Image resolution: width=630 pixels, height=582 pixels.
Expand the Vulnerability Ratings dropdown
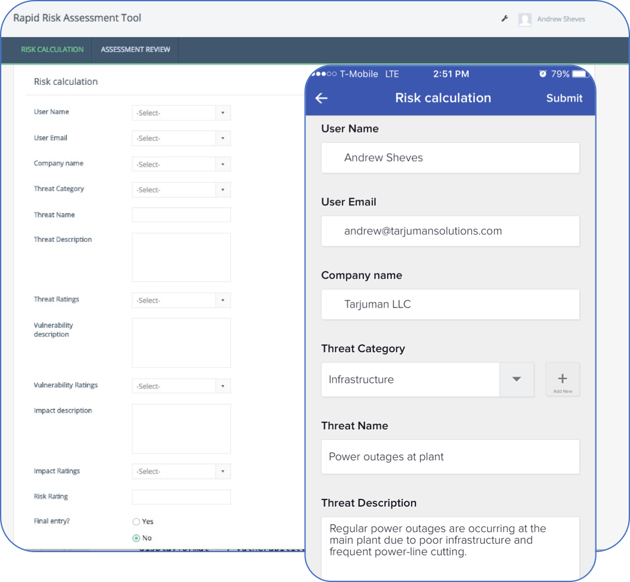pos(181,386)
